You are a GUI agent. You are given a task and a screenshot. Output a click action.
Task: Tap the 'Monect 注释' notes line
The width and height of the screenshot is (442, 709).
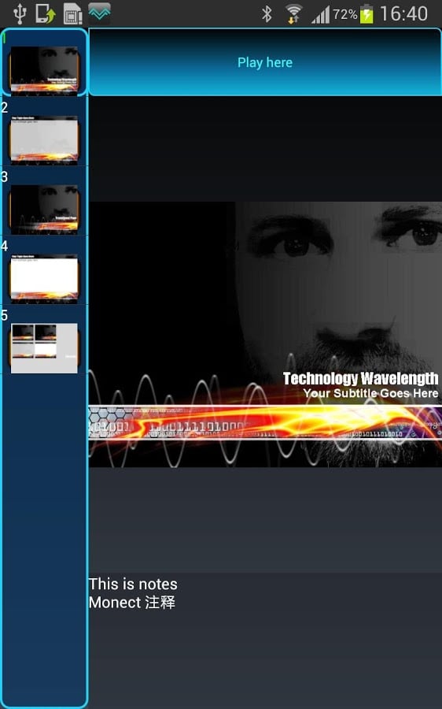tap(132, 603)
